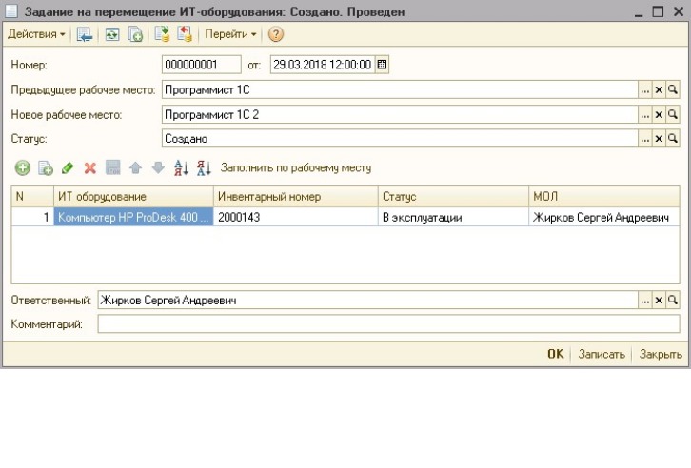The width and height of the screenshot is (691, 468).
Task: Click Заполнить по рабочему месту
Action: pos(296,167)
